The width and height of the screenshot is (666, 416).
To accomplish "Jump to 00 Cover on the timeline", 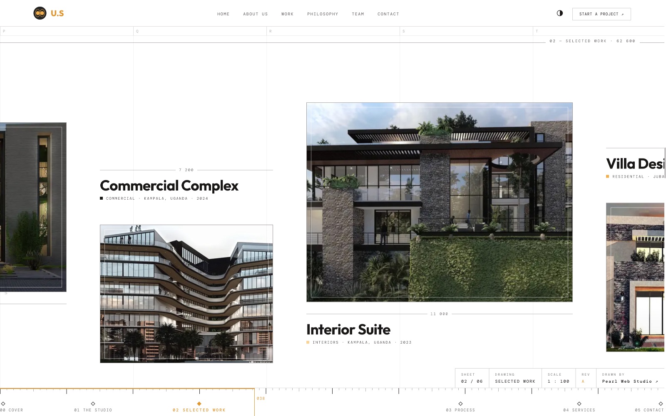I will 12,407.
